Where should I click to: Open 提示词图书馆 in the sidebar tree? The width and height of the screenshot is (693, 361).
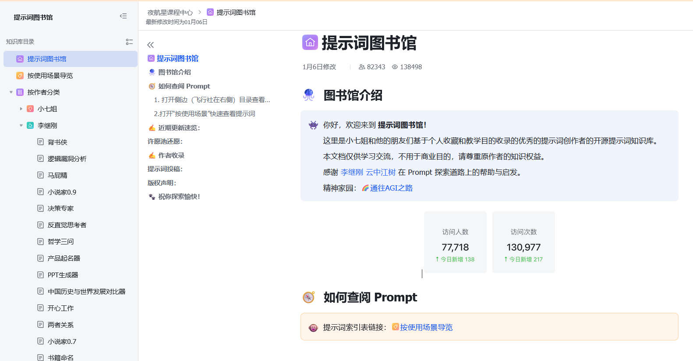(x=71, y=59)
